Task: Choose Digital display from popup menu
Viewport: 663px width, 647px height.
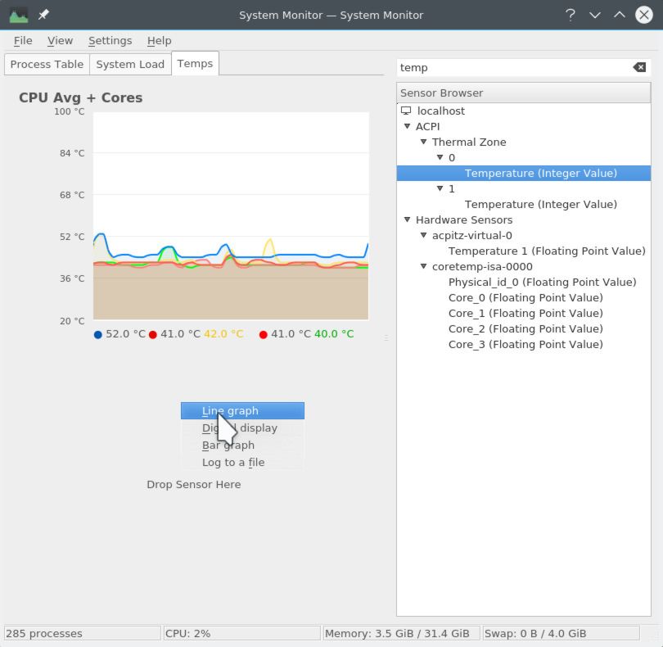Action: (x=242, y=428)
